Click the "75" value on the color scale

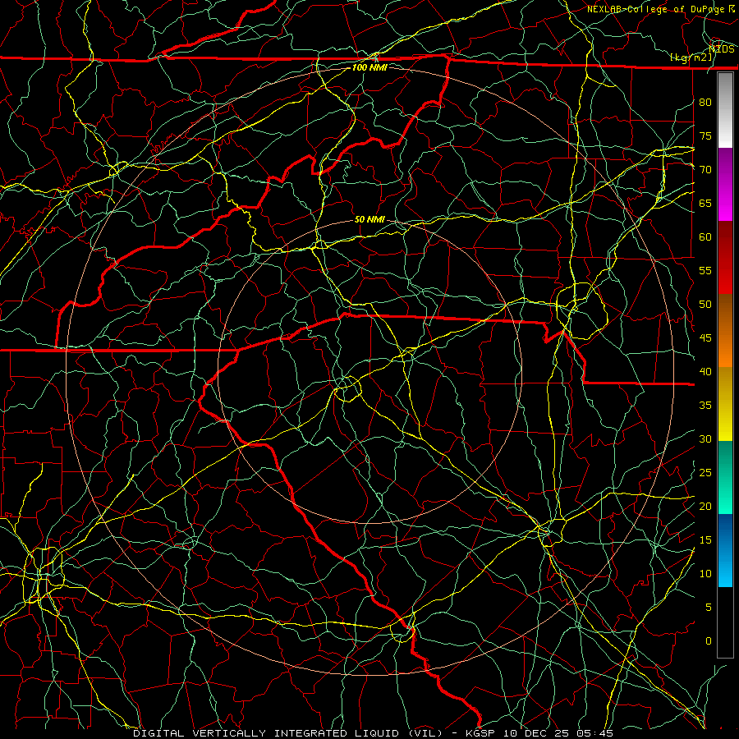pos(705,136)
